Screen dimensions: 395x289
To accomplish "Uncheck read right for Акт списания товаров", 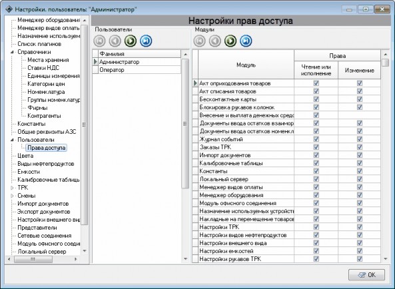I will 316,91.
